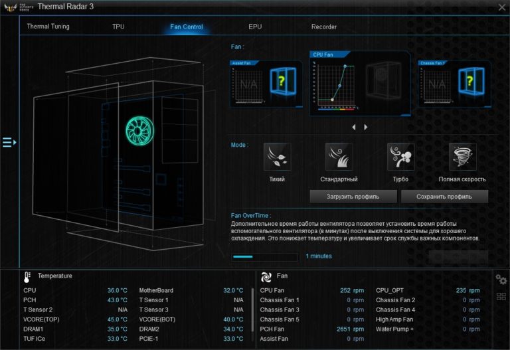
Task: Open settings via the gear icon
Action: pyautogui.click(x=501, y=280)
